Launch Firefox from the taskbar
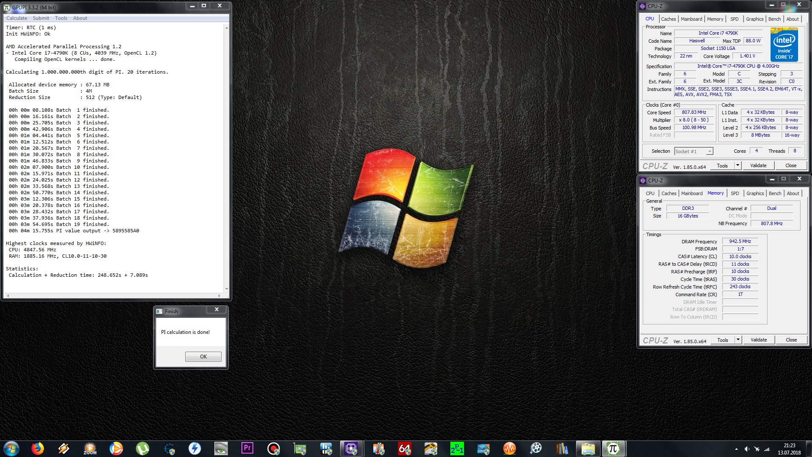 point(38,449)
